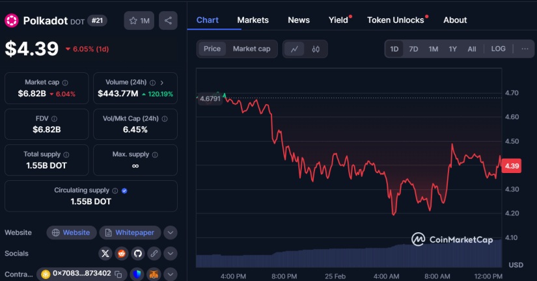Click the blue shield icon near contract

[x=136, y=274]
